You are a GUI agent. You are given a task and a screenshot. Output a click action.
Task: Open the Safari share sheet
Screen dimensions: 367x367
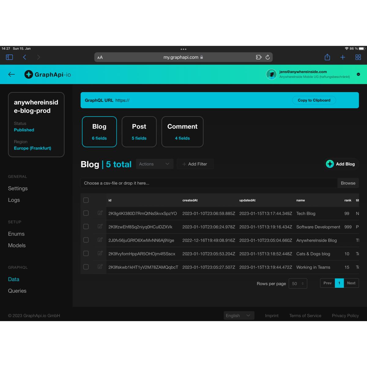click(327, 57)
